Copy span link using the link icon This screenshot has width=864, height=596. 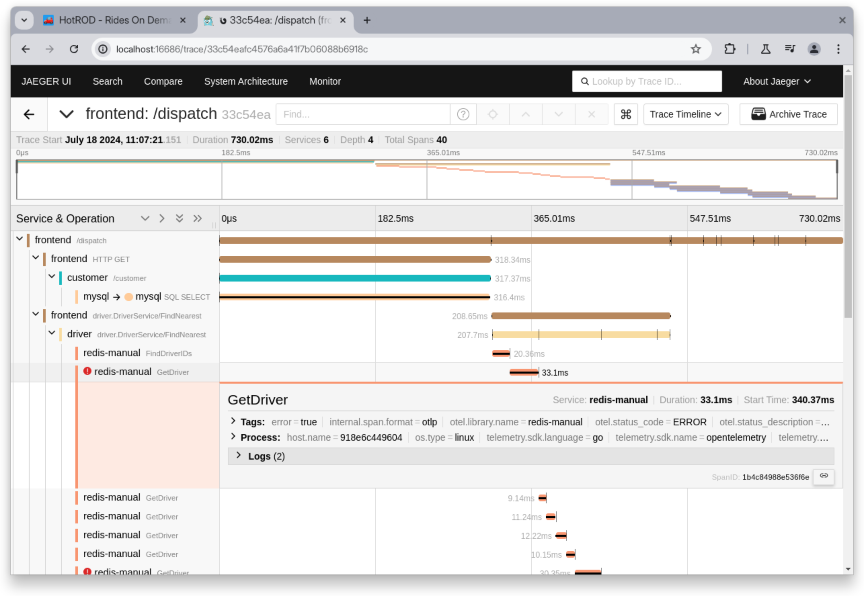(824, 477)
